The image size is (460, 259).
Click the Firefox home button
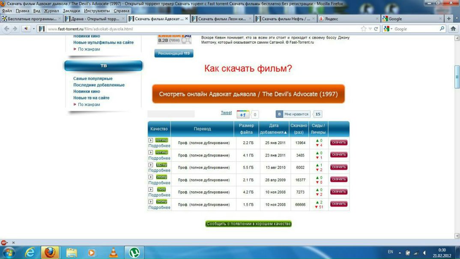coord(454,29)
